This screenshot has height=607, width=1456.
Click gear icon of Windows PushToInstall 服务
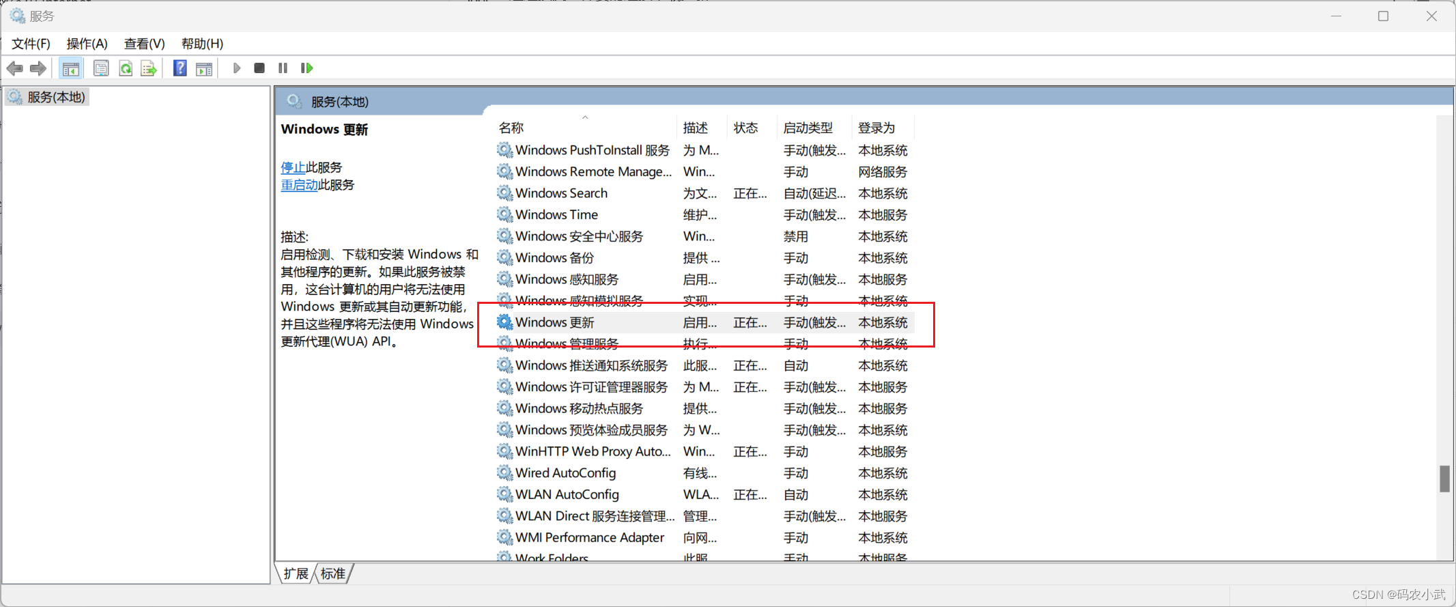click(x=504, y=150)
